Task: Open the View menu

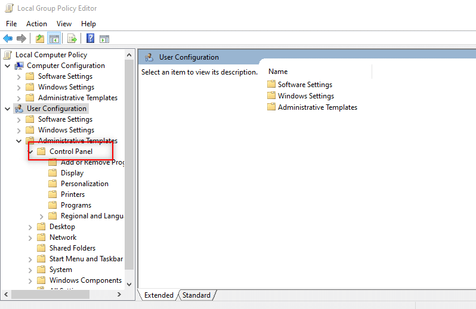Action: [64, 24]
